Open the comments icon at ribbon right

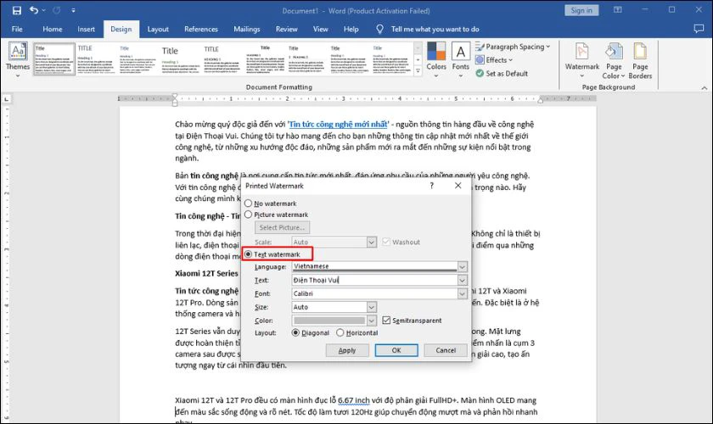(x=699, y=29)
